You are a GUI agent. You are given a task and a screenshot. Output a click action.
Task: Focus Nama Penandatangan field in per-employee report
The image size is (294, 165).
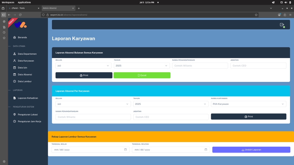tap(93, 117)
